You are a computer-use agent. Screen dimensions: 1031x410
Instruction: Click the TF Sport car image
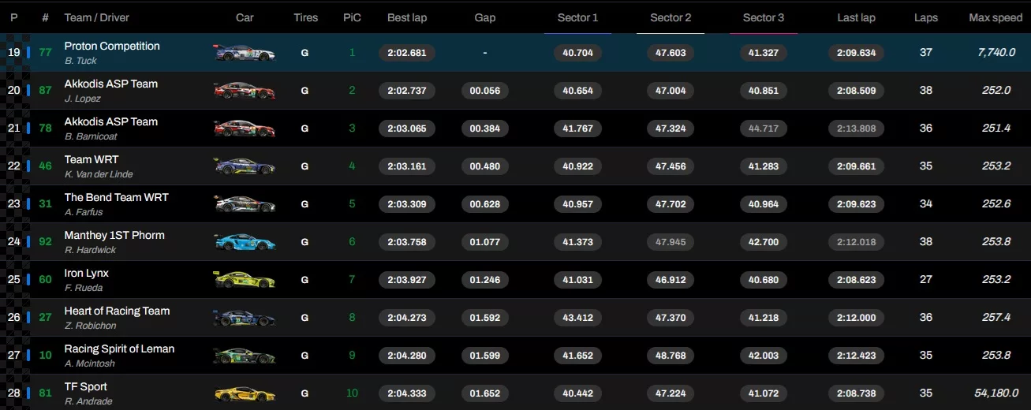245,393
